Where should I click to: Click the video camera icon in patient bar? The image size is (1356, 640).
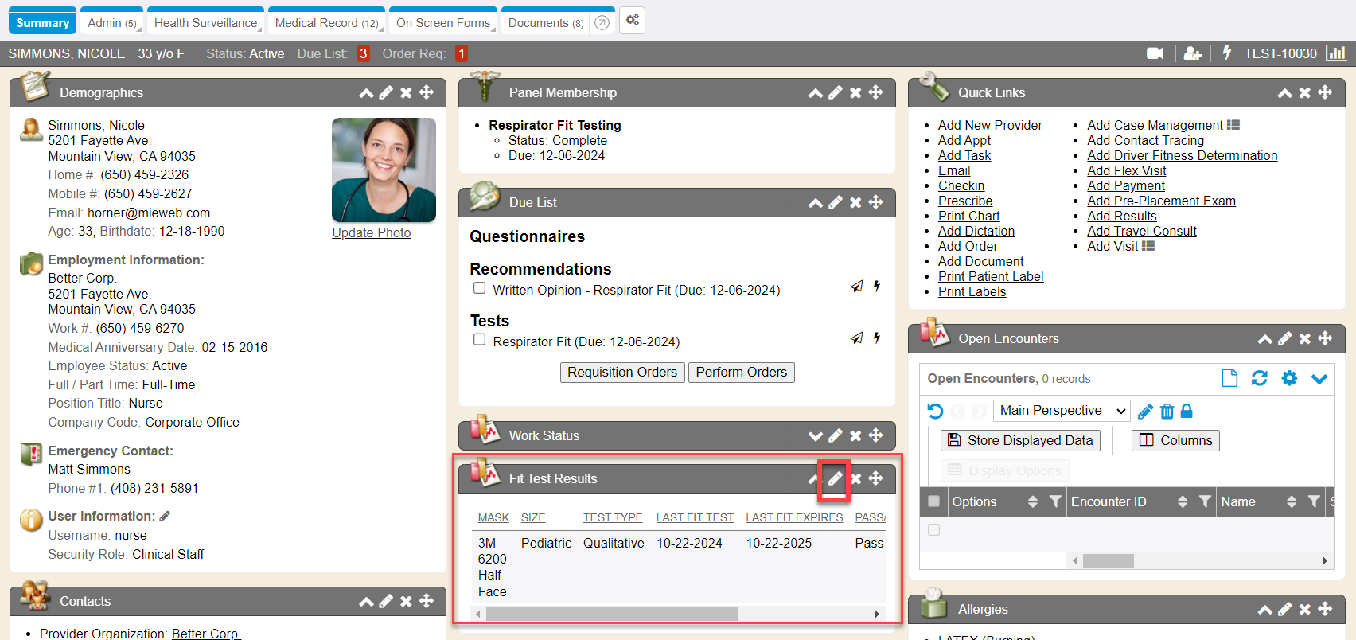point(1155,53)
